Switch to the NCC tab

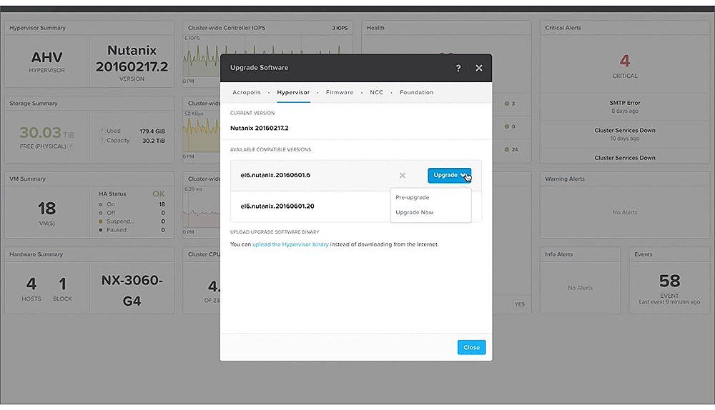pyautogui.click(x=377, y=92)
